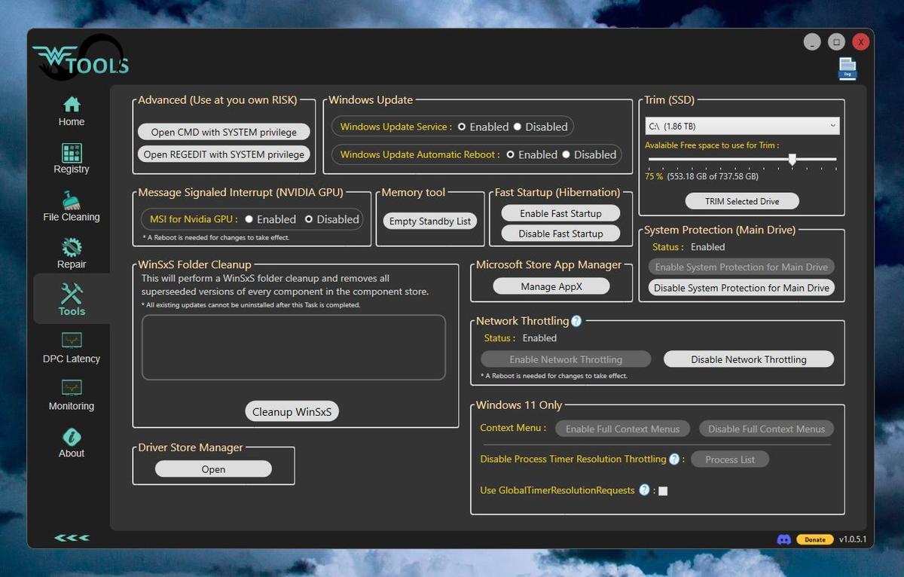Select the Tools hammer-and-wrench icon
904x577 pixels.
(x=72, y=294)
